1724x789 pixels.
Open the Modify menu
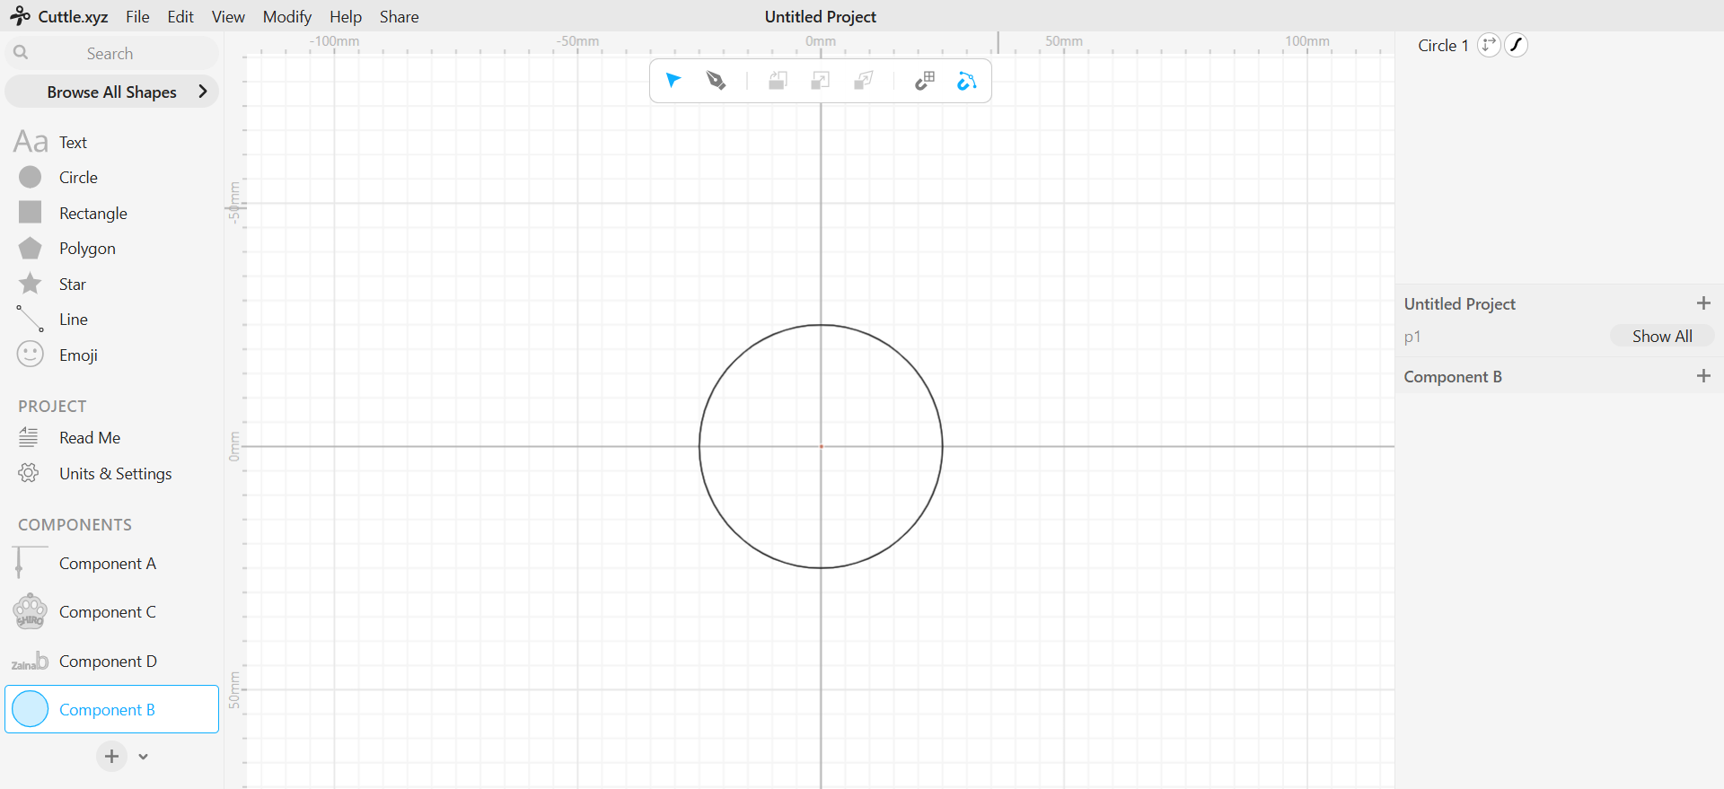click(287, 16)
